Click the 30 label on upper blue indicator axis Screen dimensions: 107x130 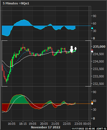[95, 31]
